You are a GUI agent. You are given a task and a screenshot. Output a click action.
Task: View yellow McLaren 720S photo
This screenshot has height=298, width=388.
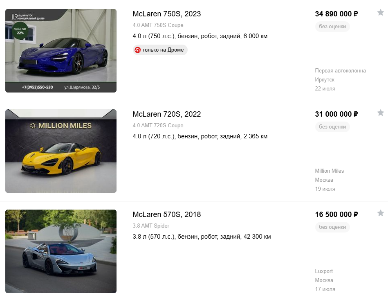pos(61,151)
